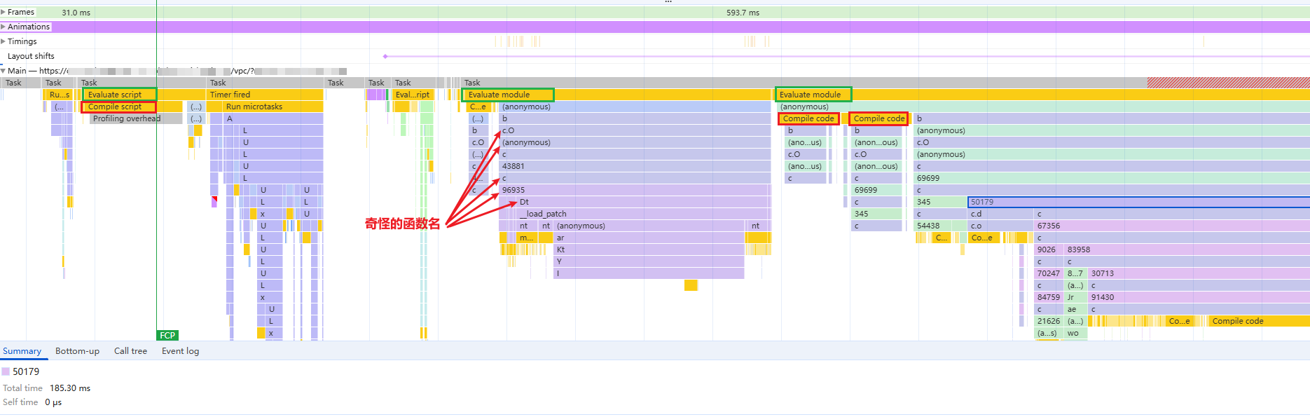Click the layout shift diamond marker
Image resolution: width=1310 pixels, height=417 pixels.
tap(385, 56)
